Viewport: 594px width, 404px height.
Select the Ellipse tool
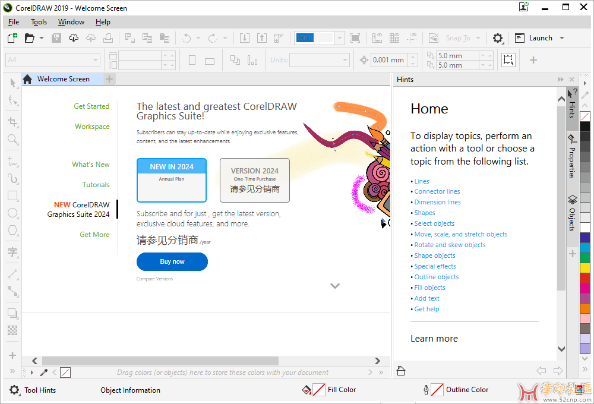coord(12,213)
